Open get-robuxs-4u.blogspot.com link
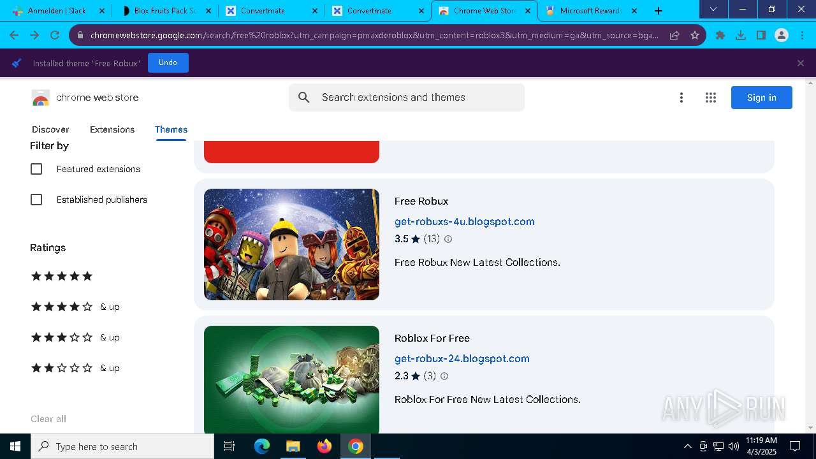816x459 pixels. [465, 221]
